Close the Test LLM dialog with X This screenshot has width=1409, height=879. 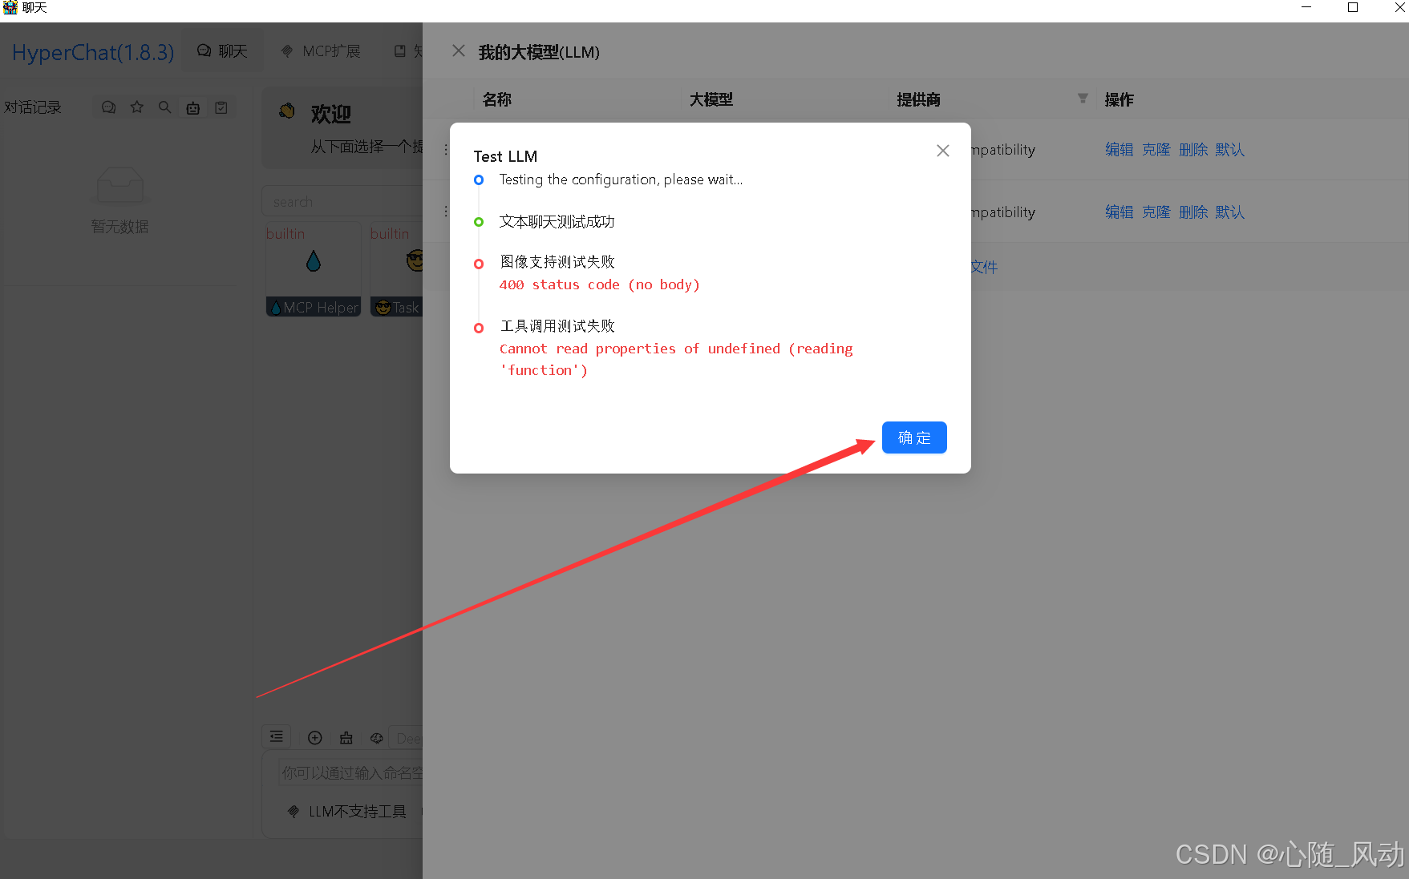pyautogui.click(x=943, y=151)
